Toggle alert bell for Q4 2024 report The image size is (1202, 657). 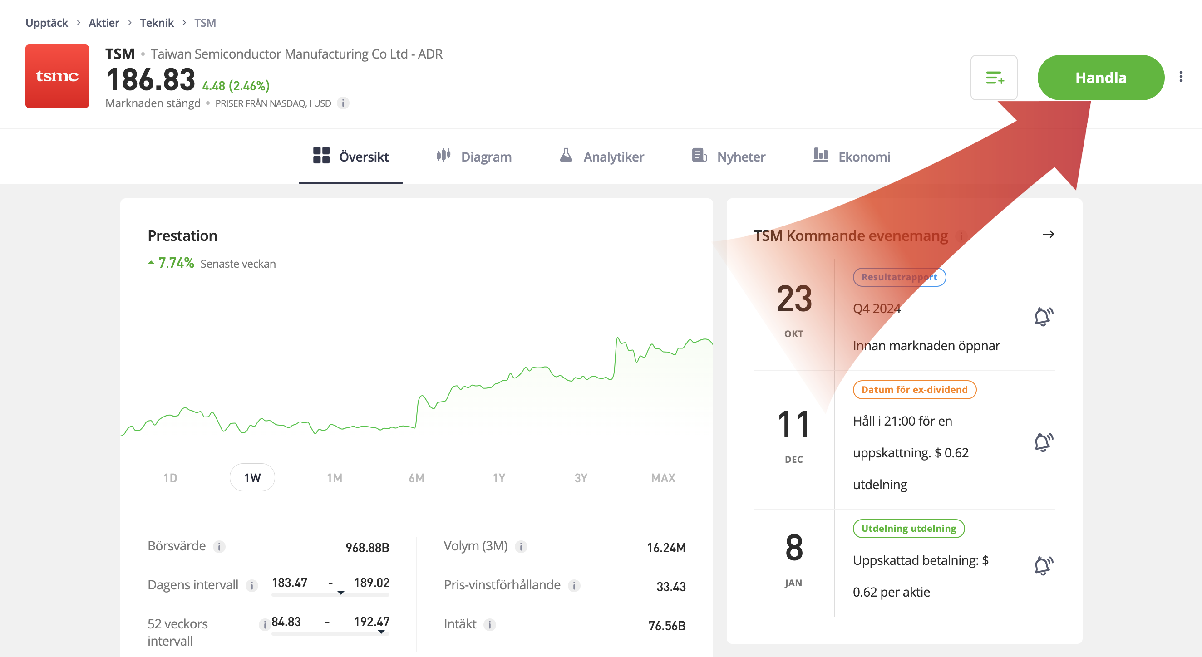[x=1043, y=317]
